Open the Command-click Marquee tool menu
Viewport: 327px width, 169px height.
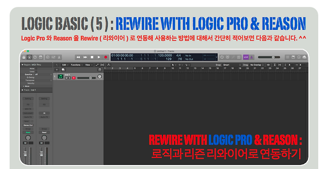coord(180,65)
